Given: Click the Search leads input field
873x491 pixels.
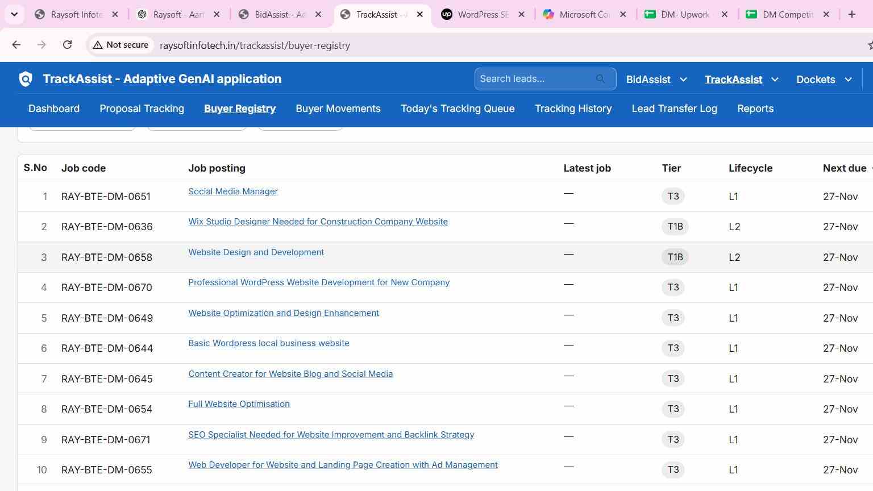Looking at the screenshot, I should click(537, 79).
